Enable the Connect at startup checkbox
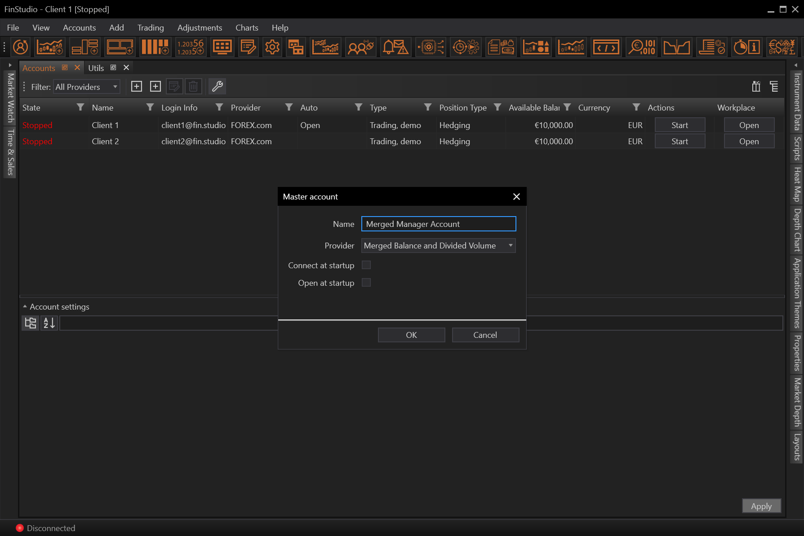This screenshot has width=804, height=536. [x=366, y=265]
